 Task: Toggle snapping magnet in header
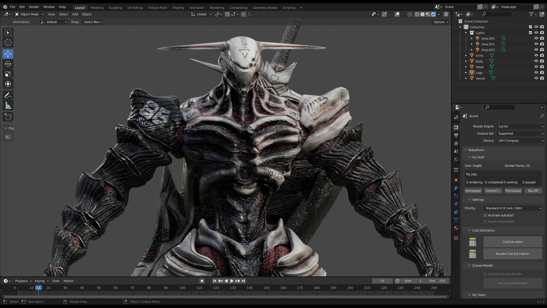point(227,14)
